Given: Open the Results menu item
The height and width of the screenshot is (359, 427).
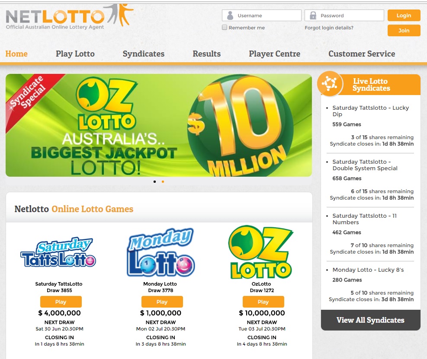Looking at the screenshot, I should [207, 54].
